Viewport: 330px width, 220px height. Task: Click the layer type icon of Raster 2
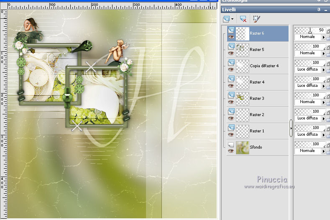231,111
